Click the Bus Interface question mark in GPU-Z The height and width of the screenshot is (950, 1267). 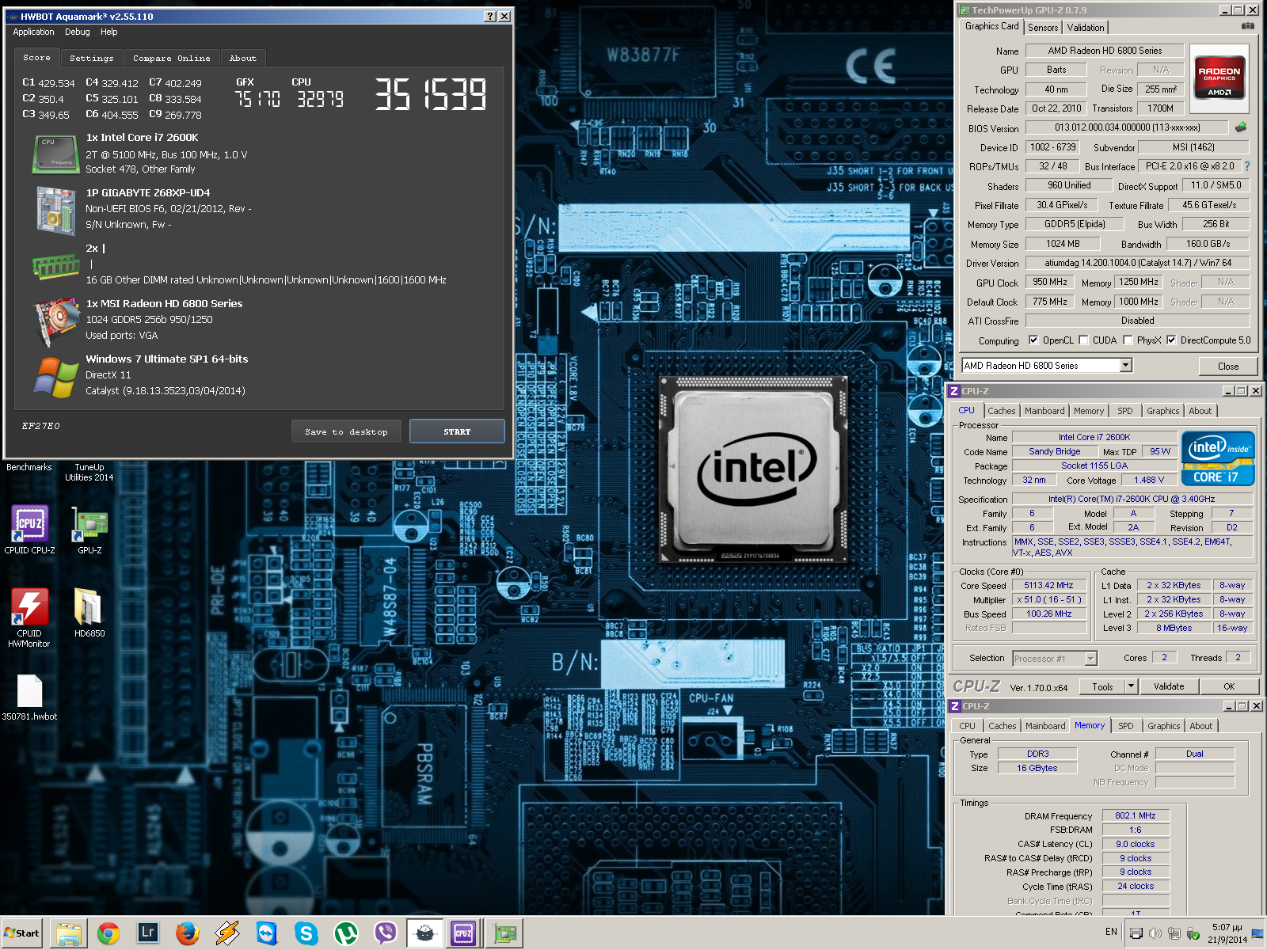point(1247,166)
